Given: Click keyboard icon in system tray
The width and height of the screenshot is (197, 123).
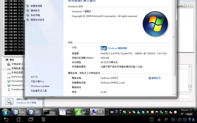Looking at the screenshot, I should [112, 112].
